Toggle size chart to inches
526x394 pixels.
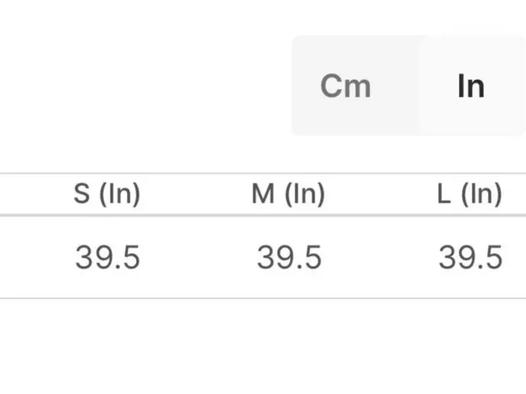470,85
